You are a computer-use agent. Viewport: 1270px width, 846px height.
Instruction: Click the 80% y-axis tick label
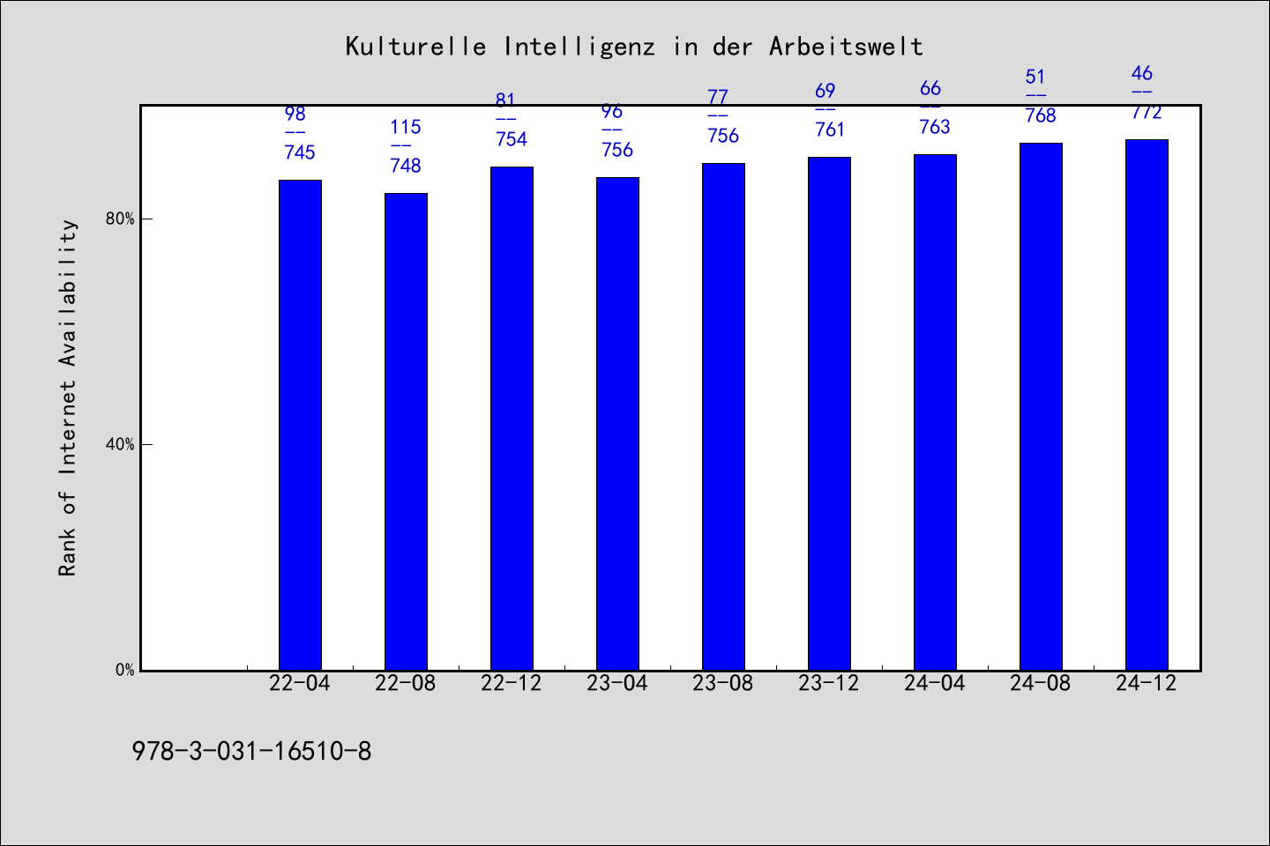coord(120,219)
